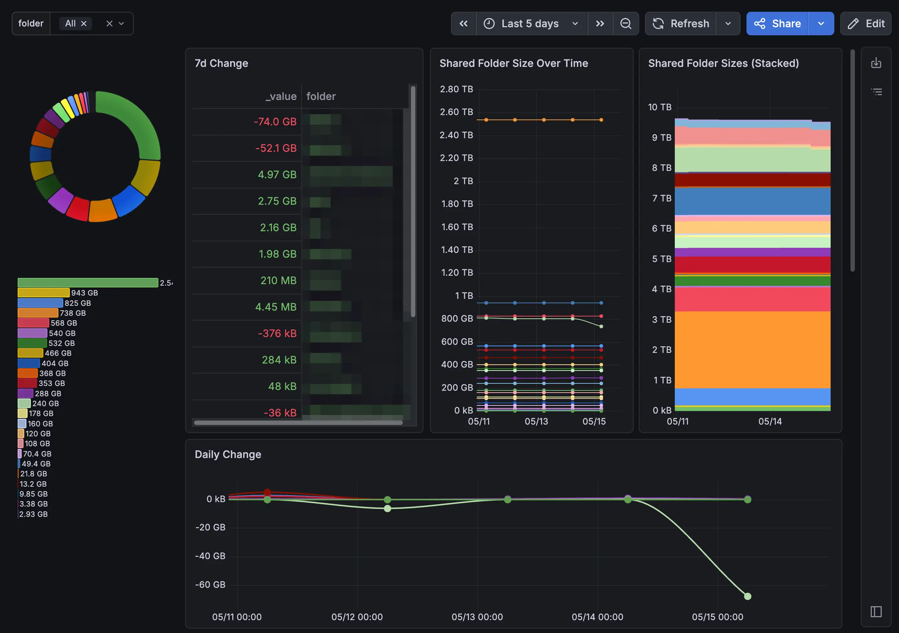Open the refresh interval dropdown
This screenshot has width=899, height=633.
(x=728, y=24)
